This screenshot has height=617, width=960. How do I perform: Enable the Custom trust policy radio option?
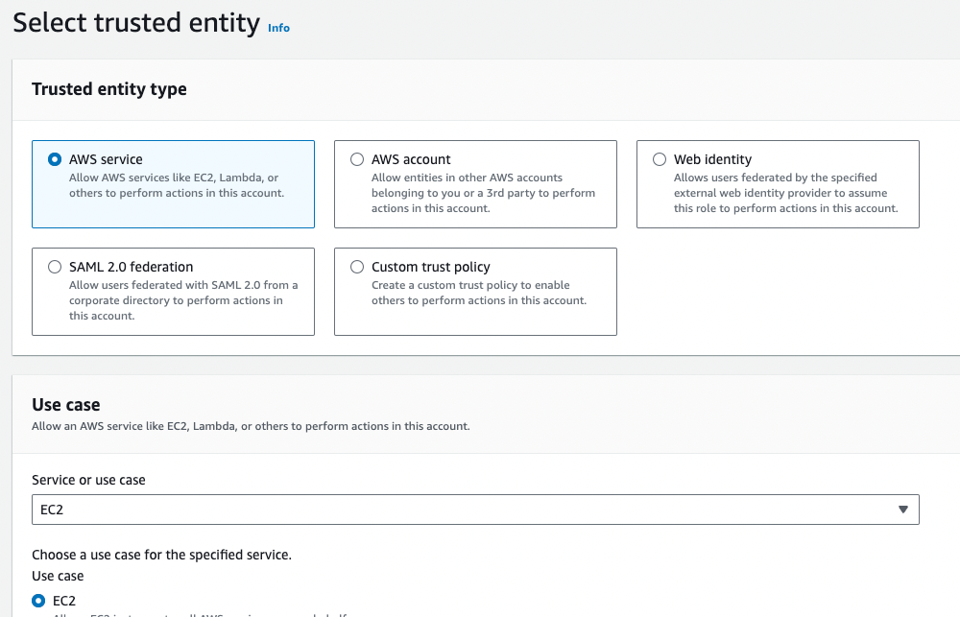click(357, 267)
